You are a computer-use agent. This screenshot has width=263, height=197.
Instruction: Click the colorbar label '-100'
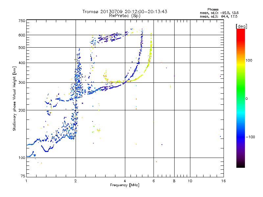[250, 137]
